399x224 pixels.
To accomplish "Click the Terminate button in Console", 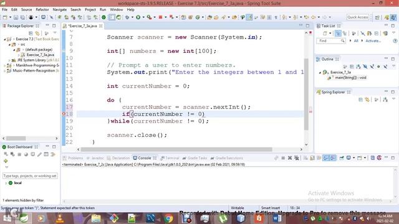I will coord(283,158).
